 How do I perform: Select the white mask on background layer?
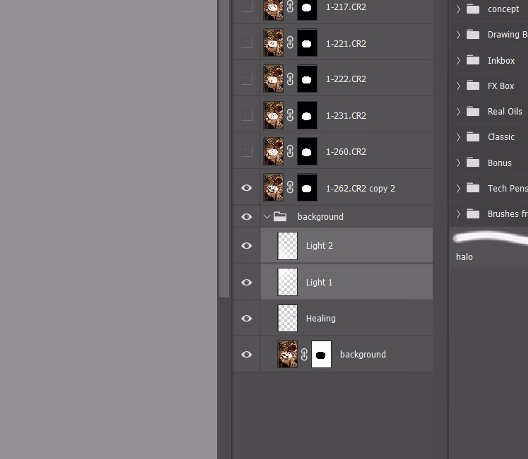[321, 354]
